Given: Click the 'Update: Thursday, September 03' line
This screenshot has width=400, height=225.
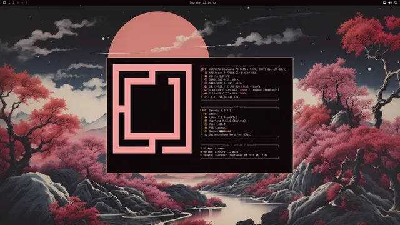Looking at the screenshot, I should 234,155.
